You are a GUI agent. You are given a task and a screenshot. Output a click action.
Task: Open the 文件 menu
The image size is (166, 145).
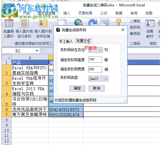pos(10,13)
